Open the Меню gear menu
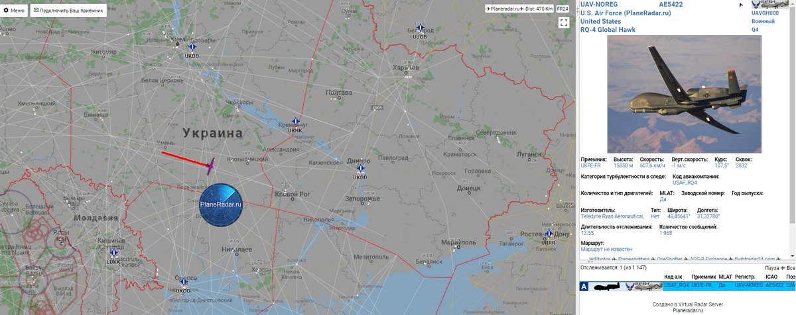The width and height of the screenshot is (796, 315). pyautogui.click(x=15, y=11)
